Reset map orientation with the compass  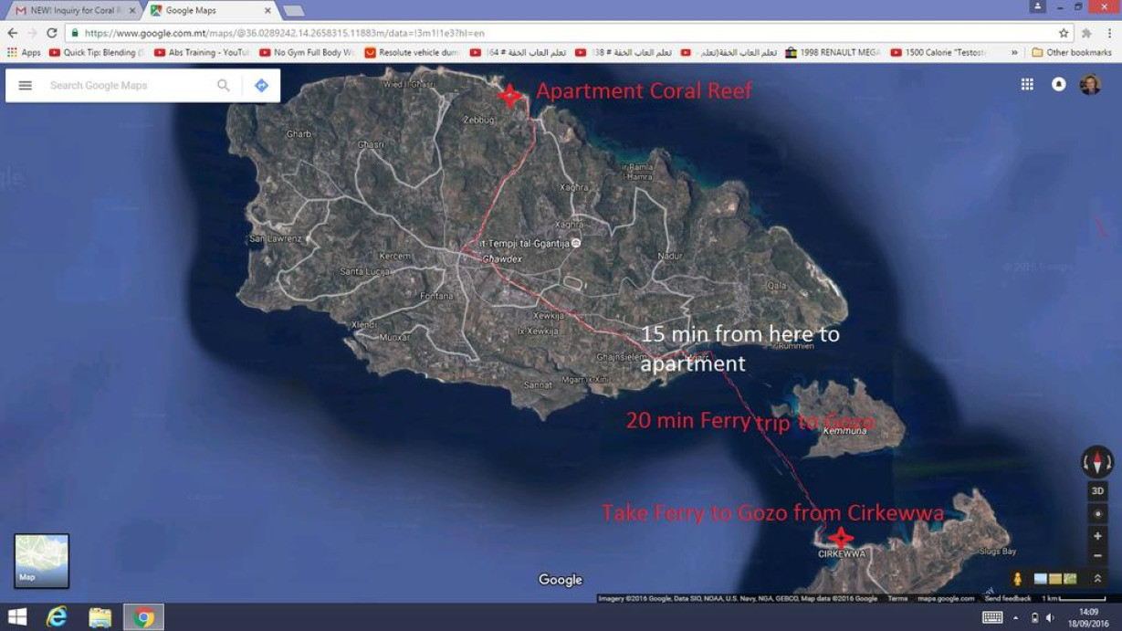1097,462
